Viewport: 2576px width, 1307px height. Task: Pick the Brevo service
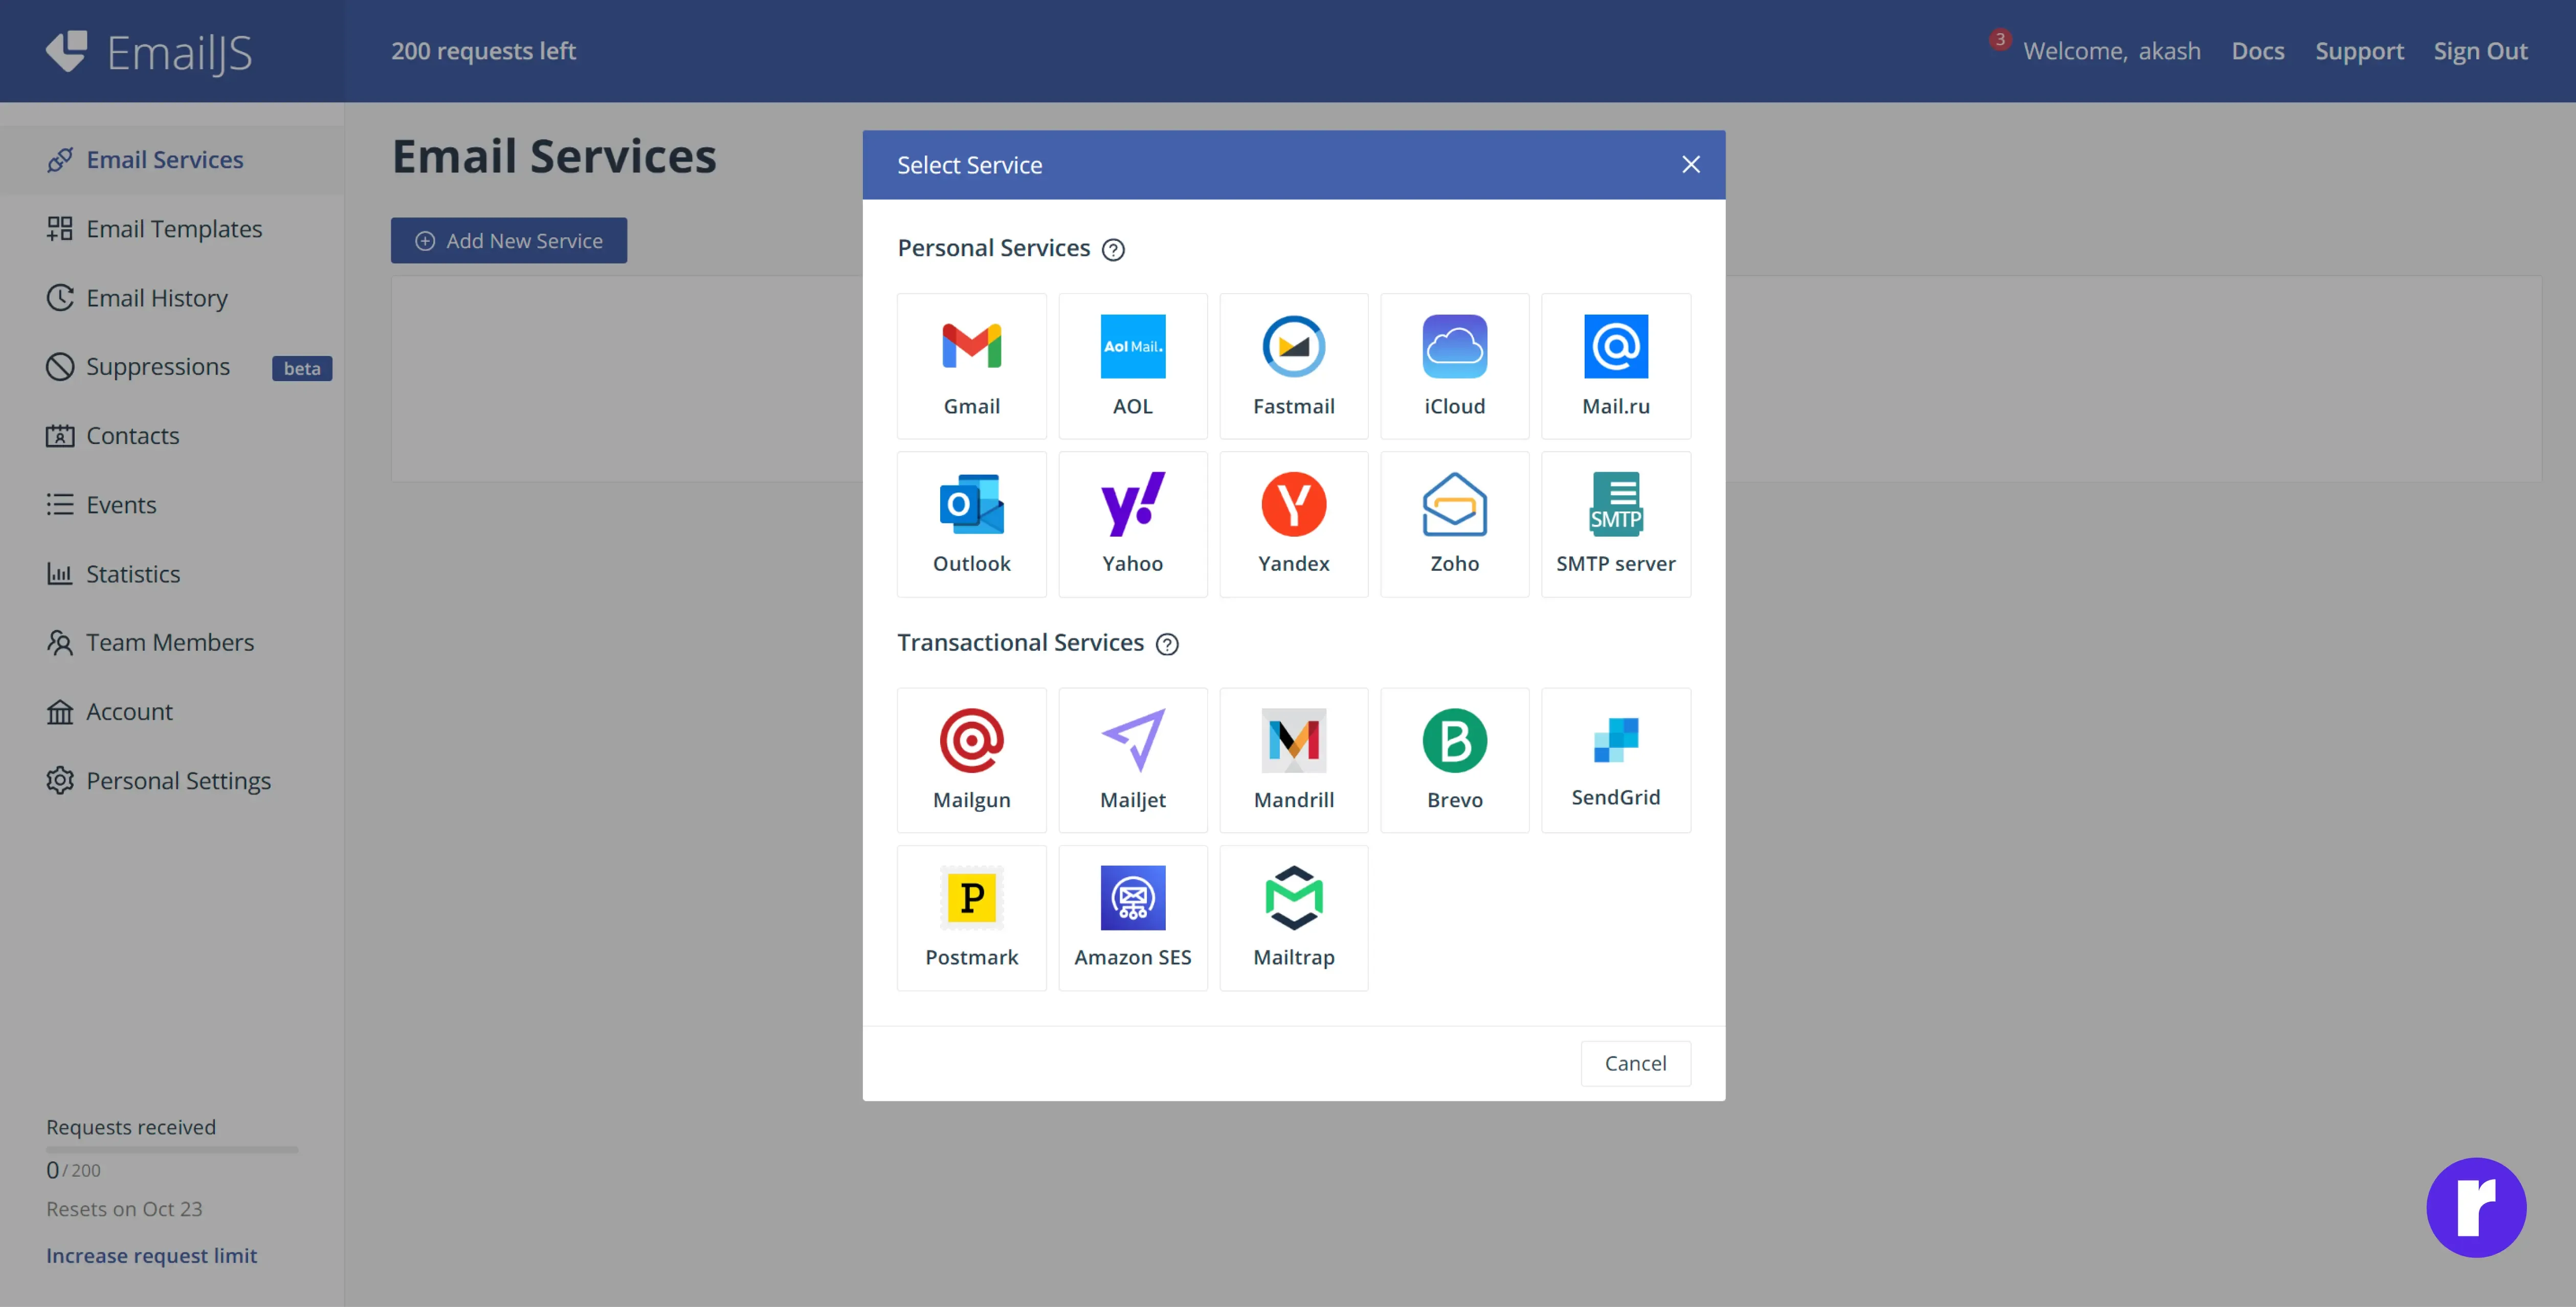coord(1454,760)
